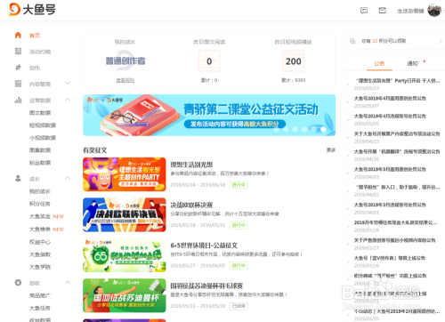The image size is (445, 322).
Task: Open 短视频数据 in the sidebar
Action: point(43,125)
